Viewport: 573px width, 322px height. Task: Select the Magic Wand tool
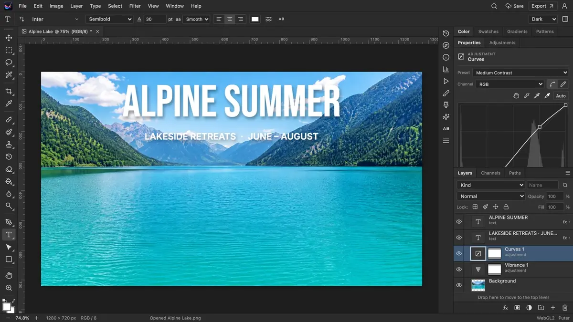coord(9,75)
